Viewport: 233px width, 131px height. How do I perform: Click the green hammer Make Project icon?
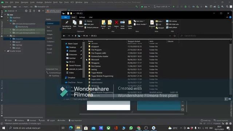[137, 7]
